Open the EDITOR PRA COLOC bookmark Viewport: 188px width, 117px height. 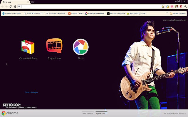(34, 14)
